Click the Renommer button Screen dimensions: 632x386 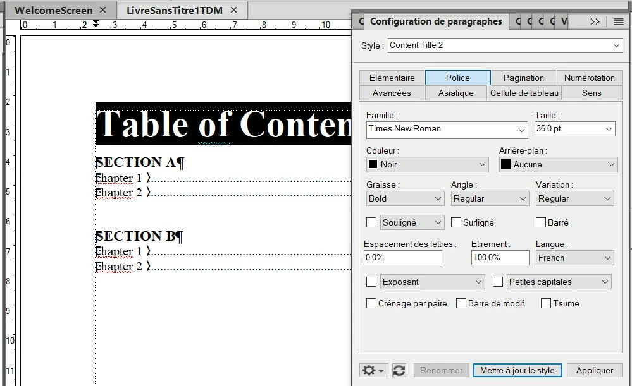(x=442, y=370)
